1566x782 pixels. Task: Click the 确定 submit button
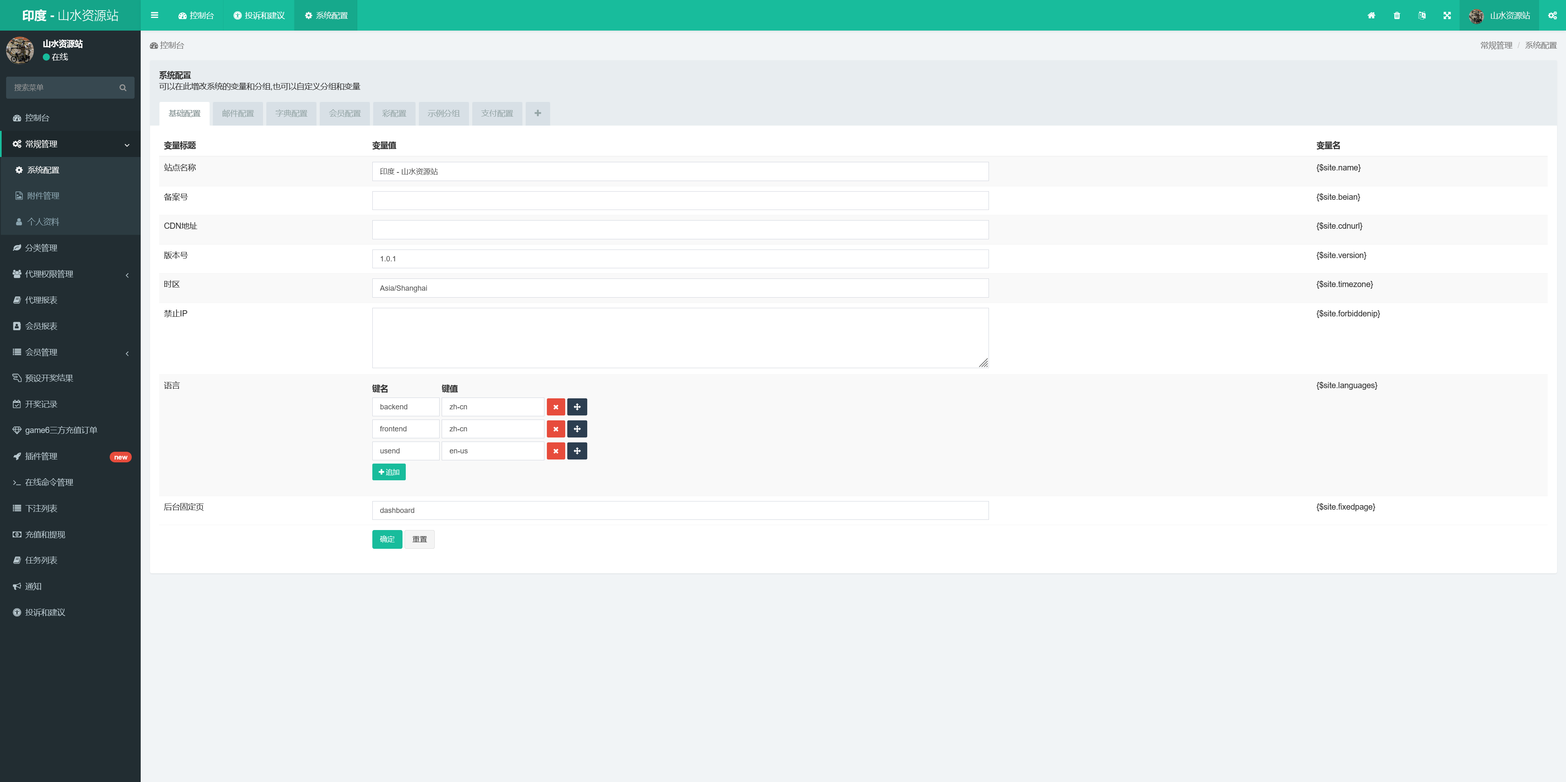(x=387, y=539)
